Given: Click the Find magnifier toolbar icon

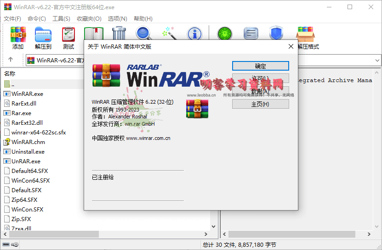Looking at the screenshot, I should (x=144, y=33).
